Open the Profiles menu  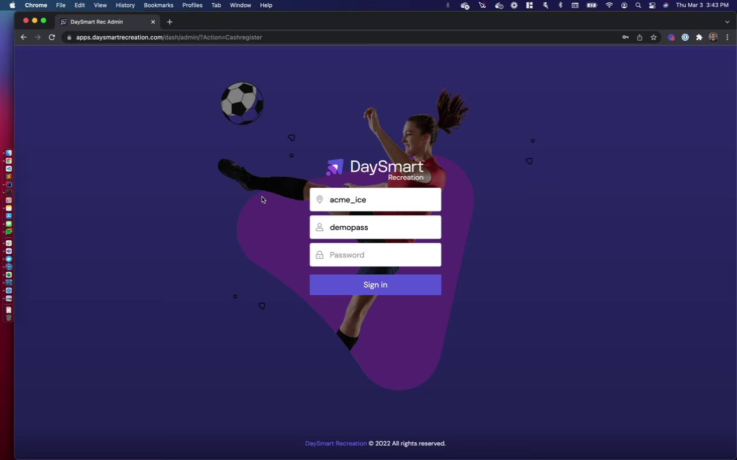[x=192, y=5]
